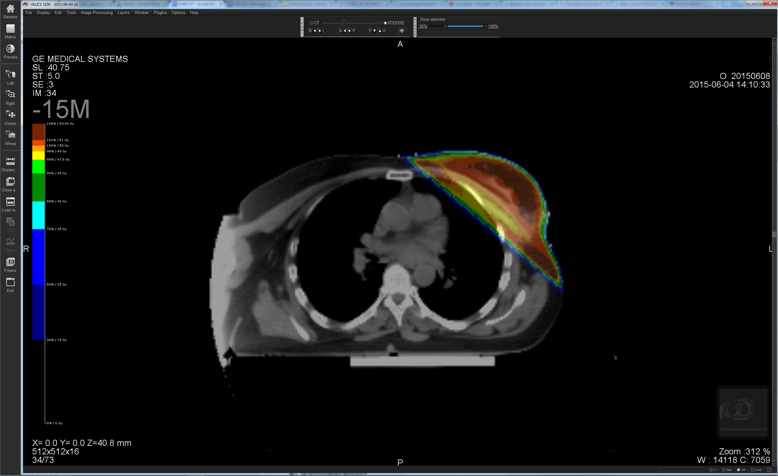Click the 108% dose delimiter link

493,26
